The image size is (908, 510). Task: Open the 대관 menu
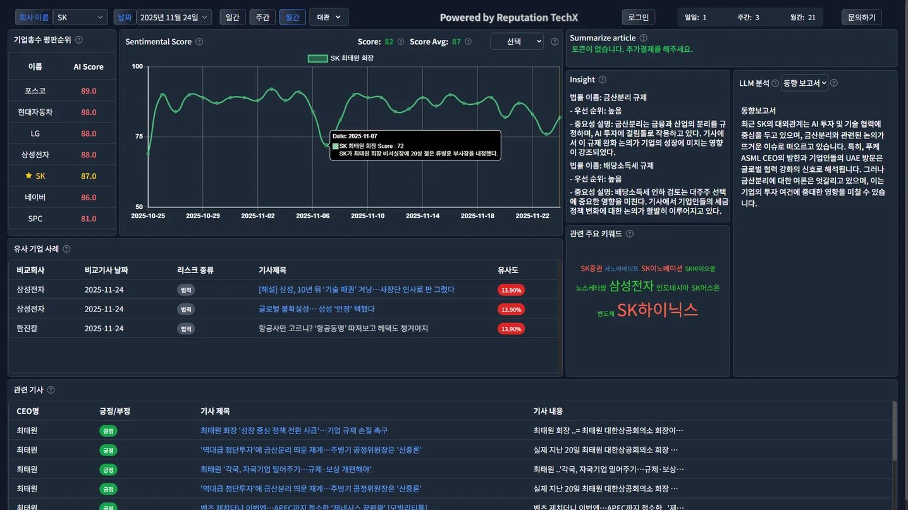[328, 17]
